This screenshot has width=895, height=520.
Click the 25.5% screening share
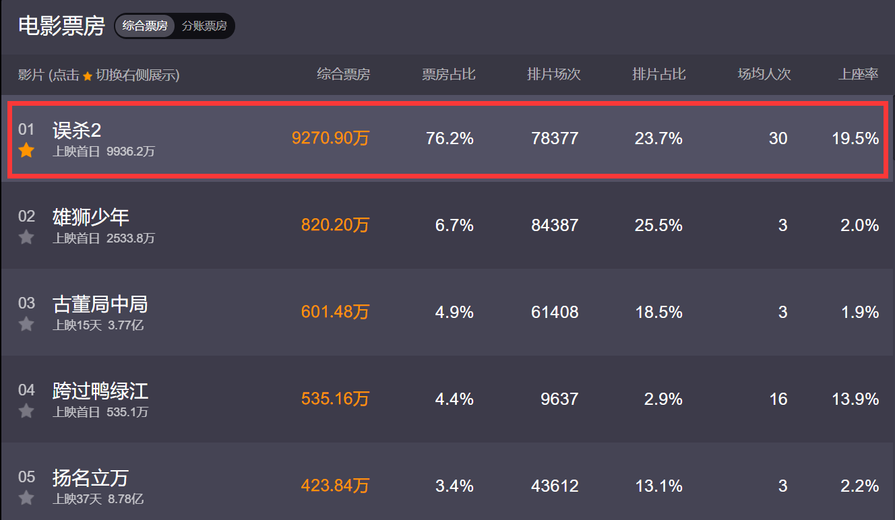click(x=659, y=226)
